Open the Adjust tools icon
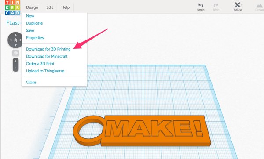Screen dimensions: 264x159 click(x=238, y=5)
